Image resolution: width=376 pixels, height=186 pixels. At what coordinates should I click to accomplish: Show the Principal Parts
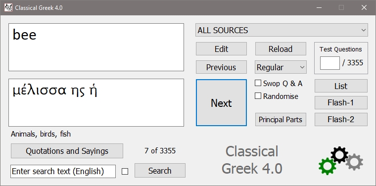(281, 119)
